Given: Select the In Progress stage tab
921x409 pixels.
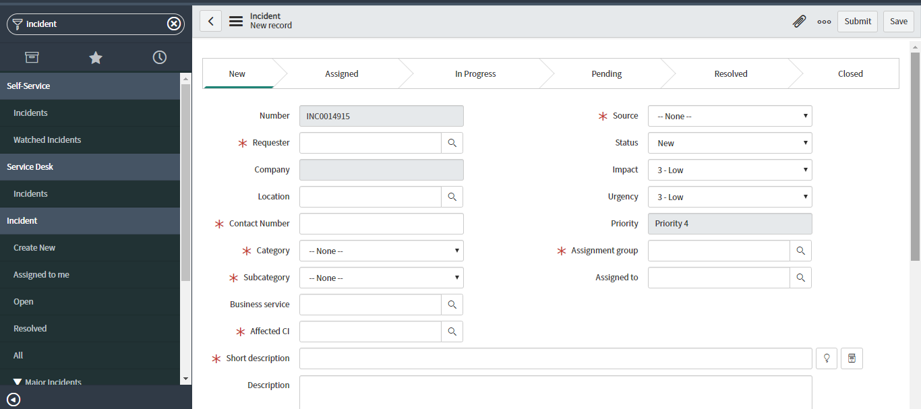Looking at the screenshot, I should 475,74.
